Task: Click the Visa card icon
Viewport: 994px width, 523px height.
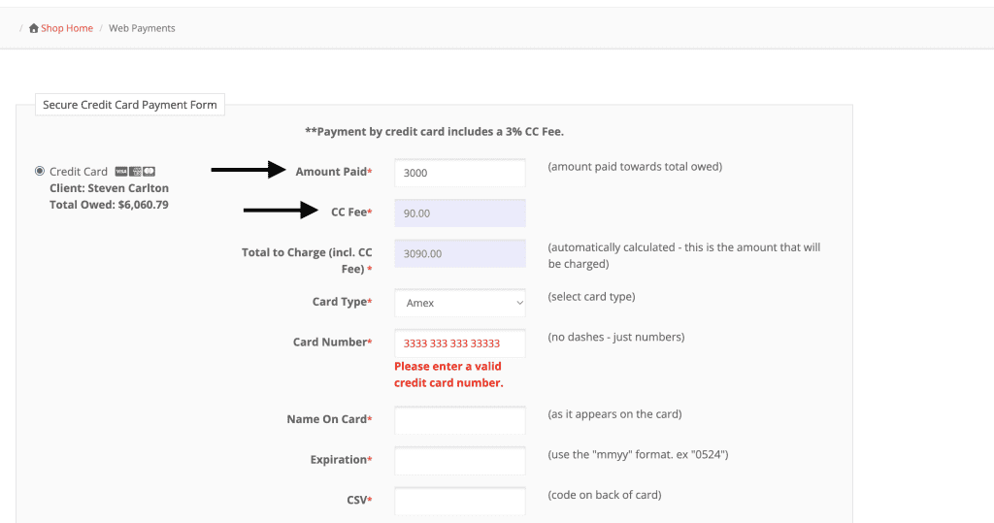Action: (x=120, y=172)
